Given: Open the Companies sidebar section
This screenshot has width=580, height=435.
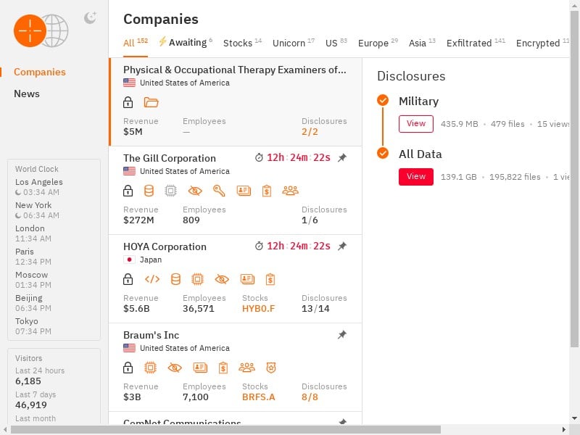Looking at the screenshot, I should pyautogui.click(x=40, y=72).
